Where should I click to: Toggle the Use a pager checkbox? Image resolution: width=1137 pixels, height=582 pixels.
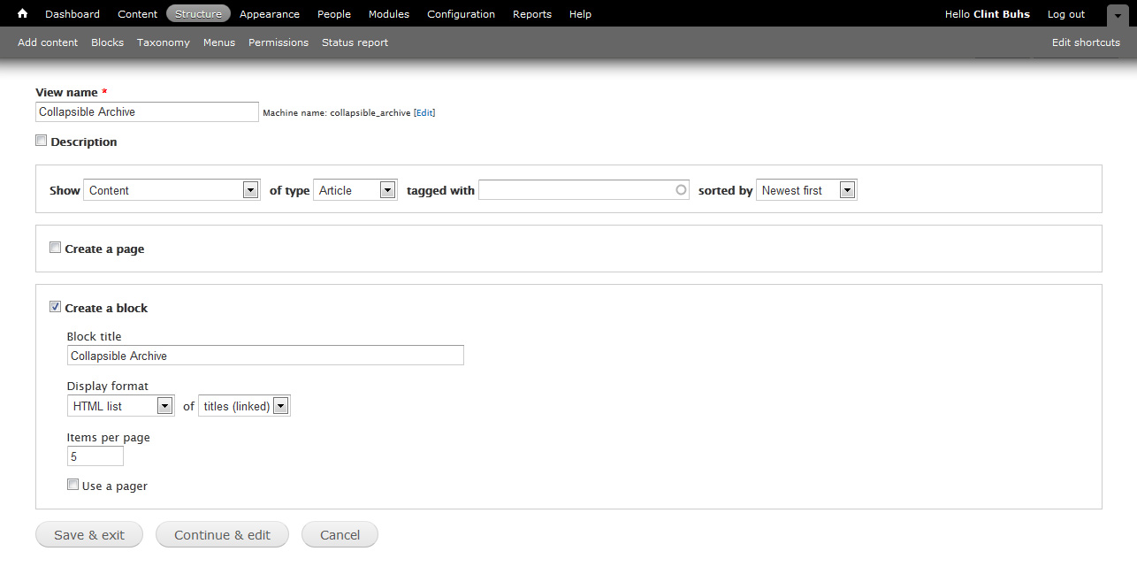pyautogui.click(x=73, y=485)
